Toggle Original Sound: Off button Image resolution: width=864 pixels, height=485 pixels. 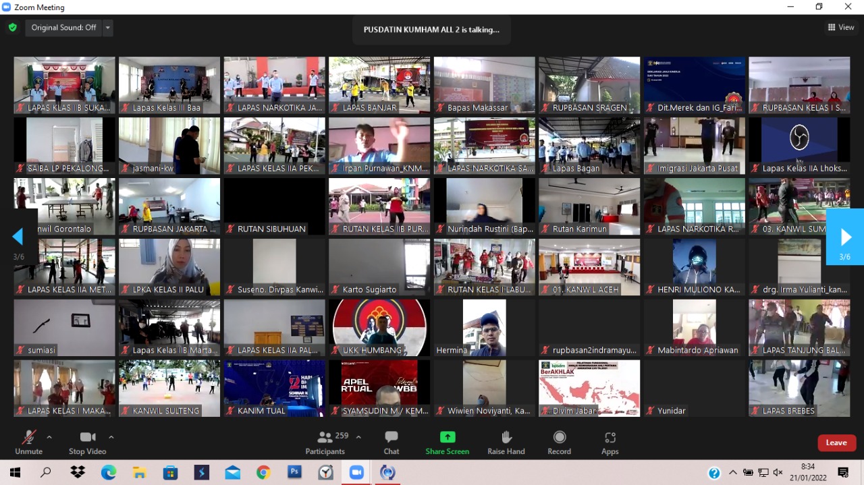[63, 28]
